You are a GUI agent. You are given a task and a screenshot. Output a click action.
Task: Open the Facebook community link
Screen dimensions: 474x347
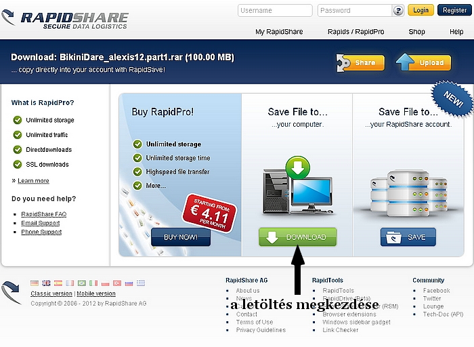pos(437,291)
